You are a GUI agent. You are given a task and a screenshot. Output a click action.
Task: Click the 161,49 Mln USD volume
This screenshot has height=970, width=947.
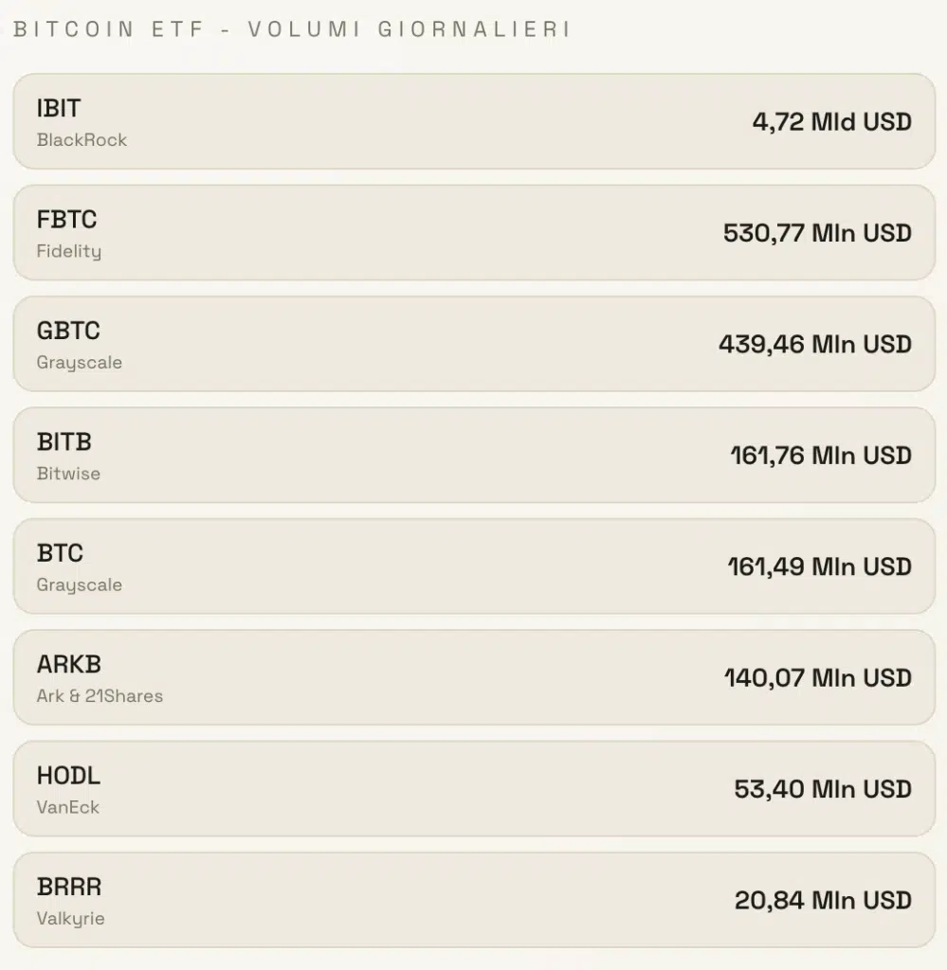tap(819, 566)
